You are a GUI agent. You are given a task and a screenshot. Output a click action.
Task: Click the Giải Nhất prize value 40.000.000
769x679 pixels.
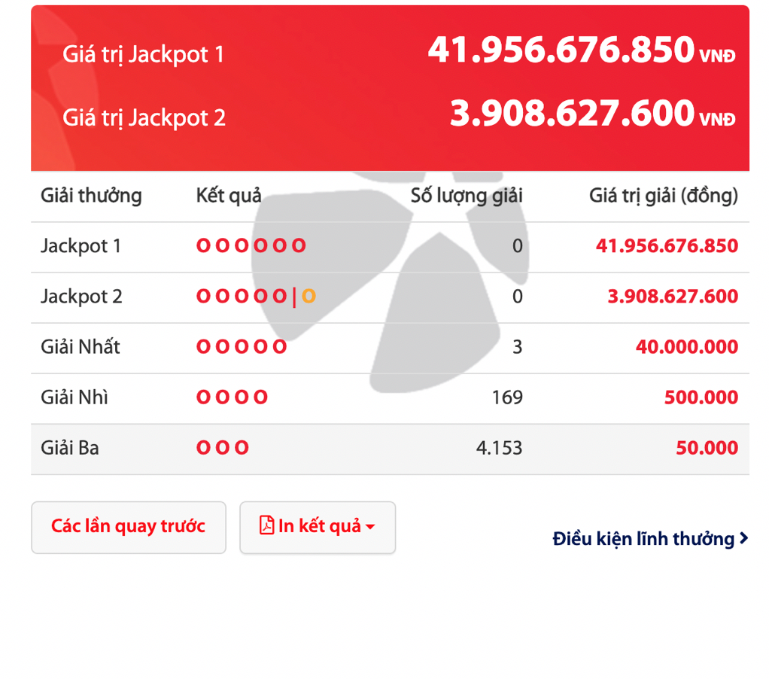pos(686,347)
